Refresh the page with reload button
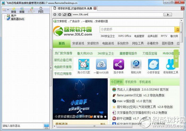The width and height of the screenshot is (186, 131). click(x=65, y=15)
